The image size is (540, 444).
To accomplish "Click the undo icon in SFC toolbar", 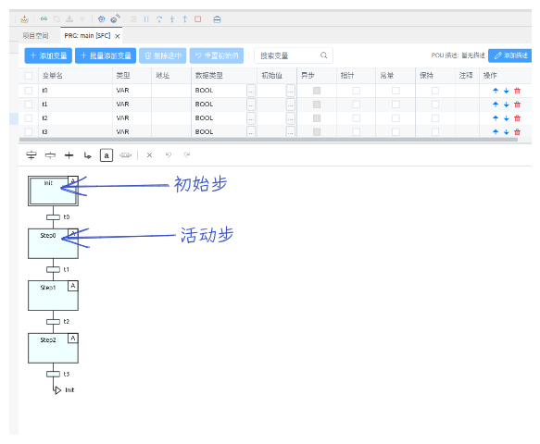I will [169, 155].
